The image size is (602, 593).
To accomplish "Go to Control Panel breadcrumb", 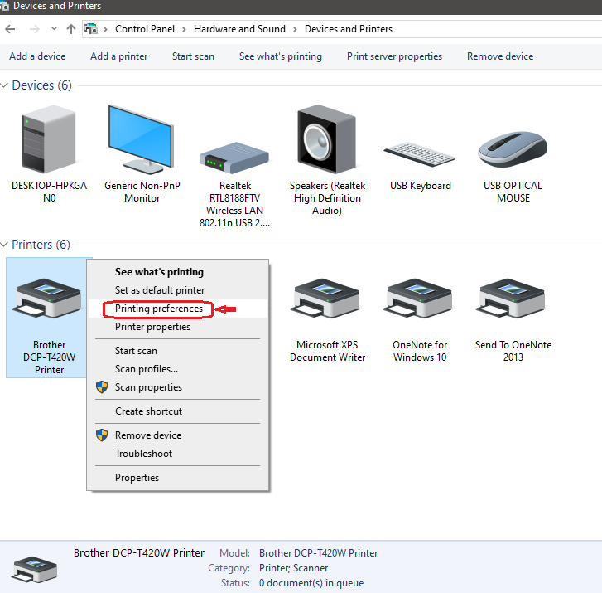I will coord(145,29).
